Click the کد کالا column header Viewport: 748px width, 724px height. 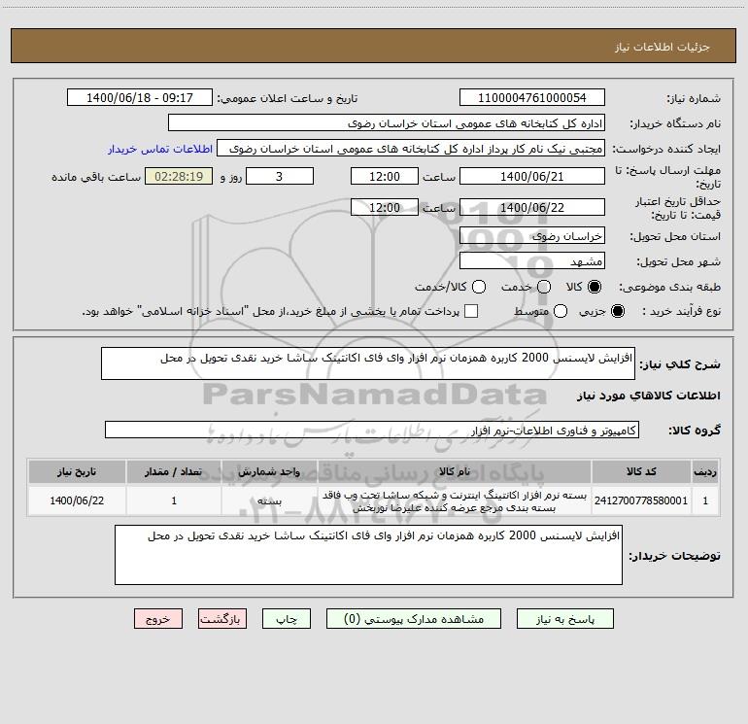click(641, 472)
